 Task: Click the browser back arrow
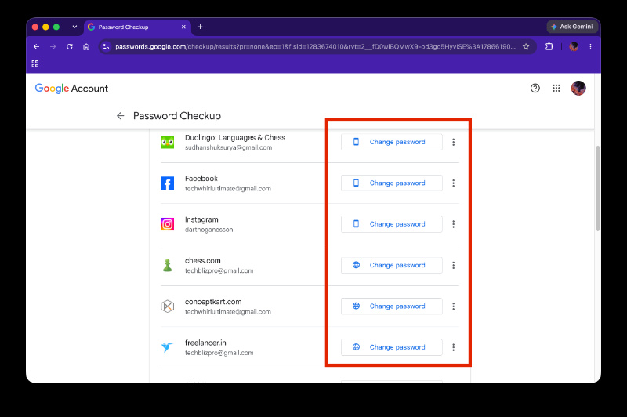click(x=36, y=47)
